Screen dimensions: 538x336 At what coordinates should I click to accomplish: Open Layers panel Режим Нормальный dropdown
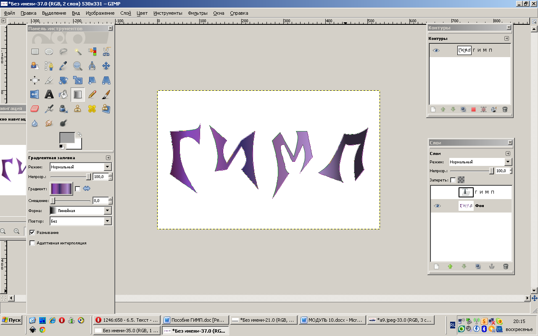click(480, 162)
